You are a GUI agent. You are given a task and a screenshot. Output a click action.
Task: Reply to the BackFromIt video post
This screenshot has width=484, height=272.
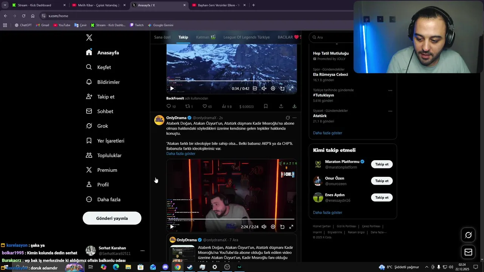coord(171,107)
